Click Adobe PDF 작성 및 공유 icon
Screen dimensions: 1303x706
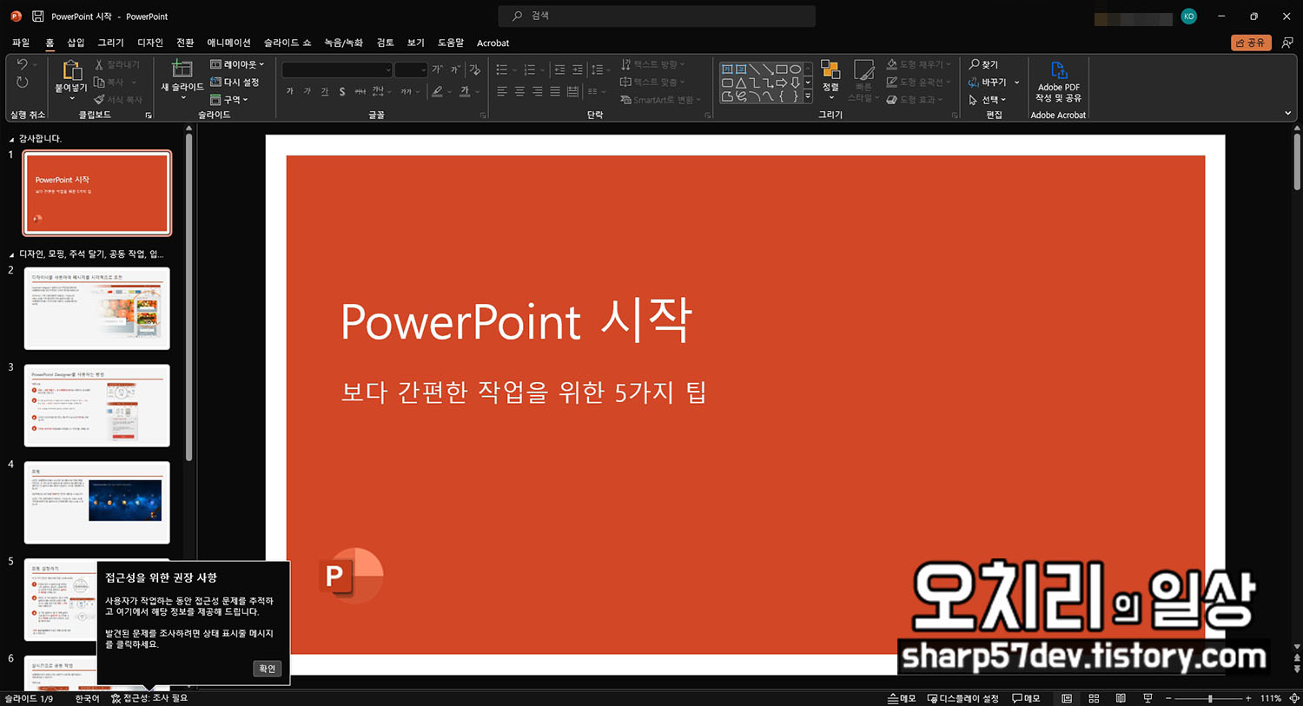click(x=1058, y=81)
